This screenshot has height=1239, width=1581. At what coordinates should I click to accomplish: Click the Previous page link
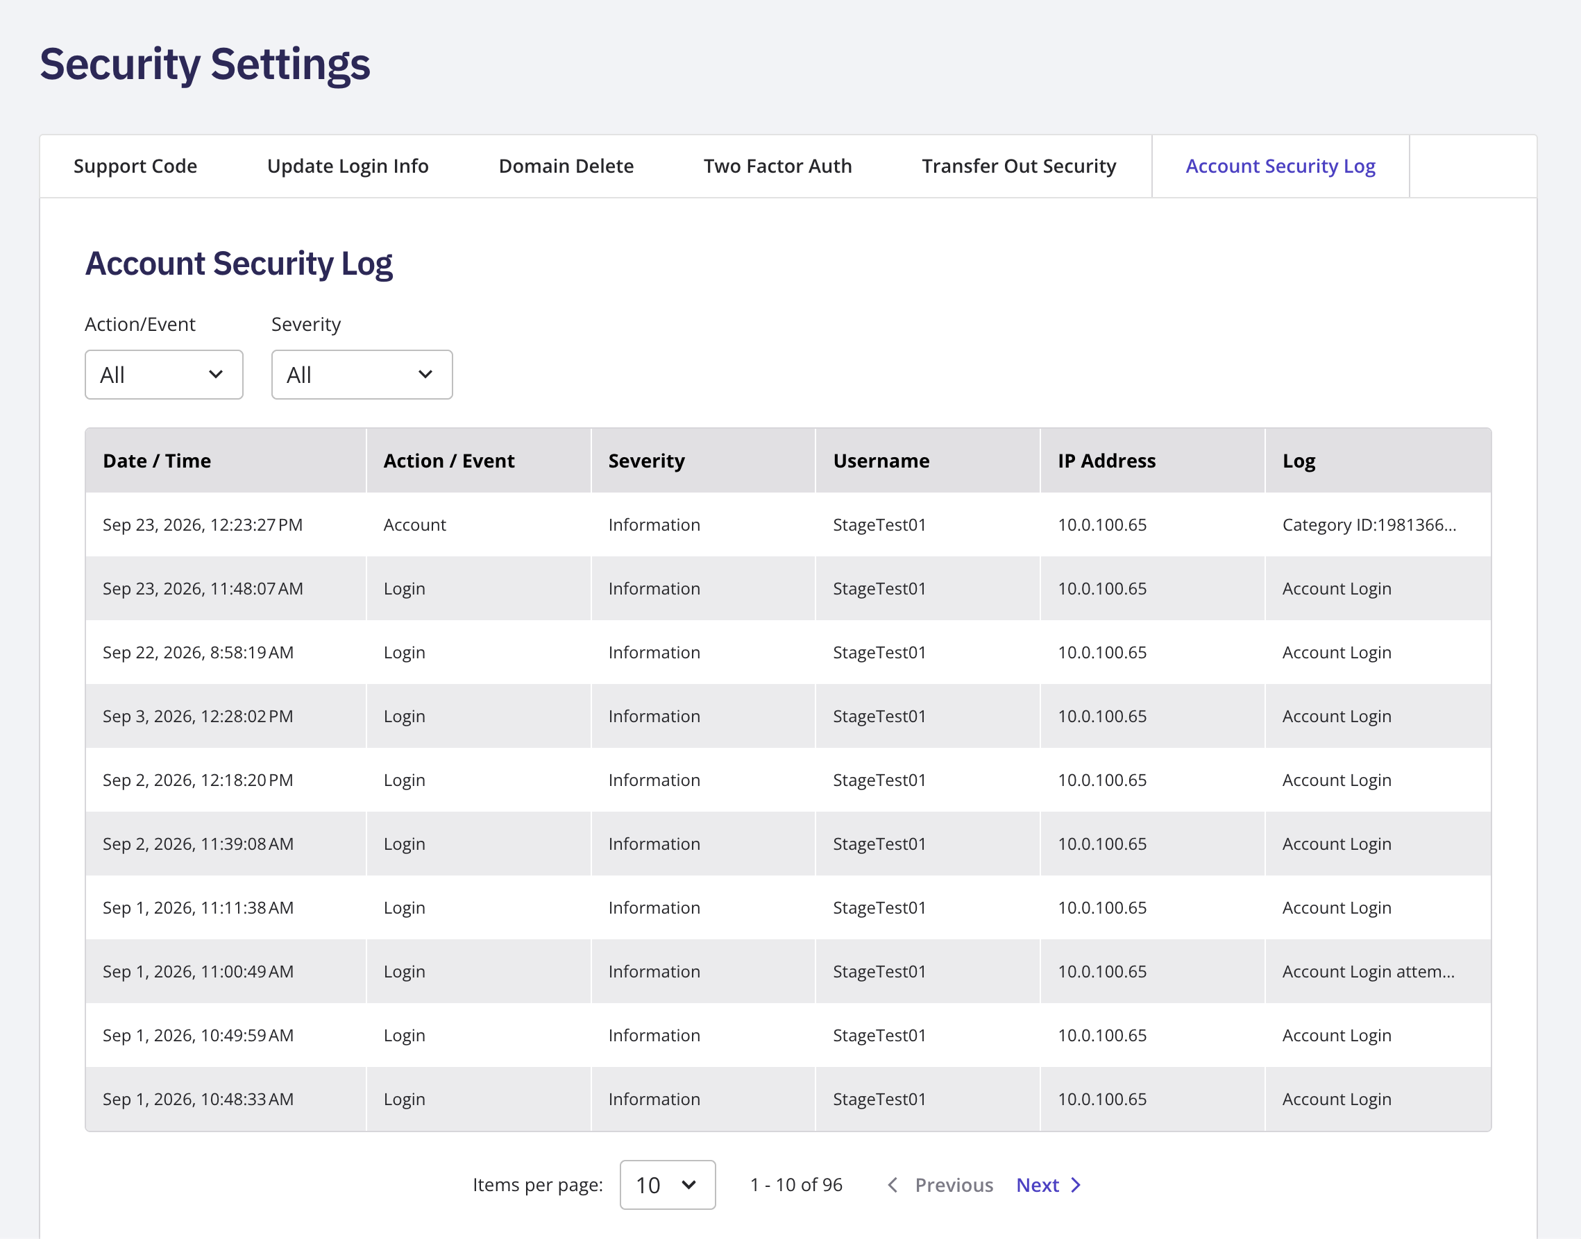point(940,1185)
